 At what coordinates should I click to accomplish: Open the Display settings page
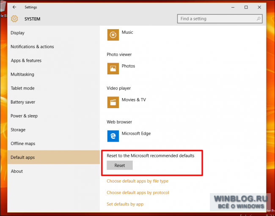[53, 33]
